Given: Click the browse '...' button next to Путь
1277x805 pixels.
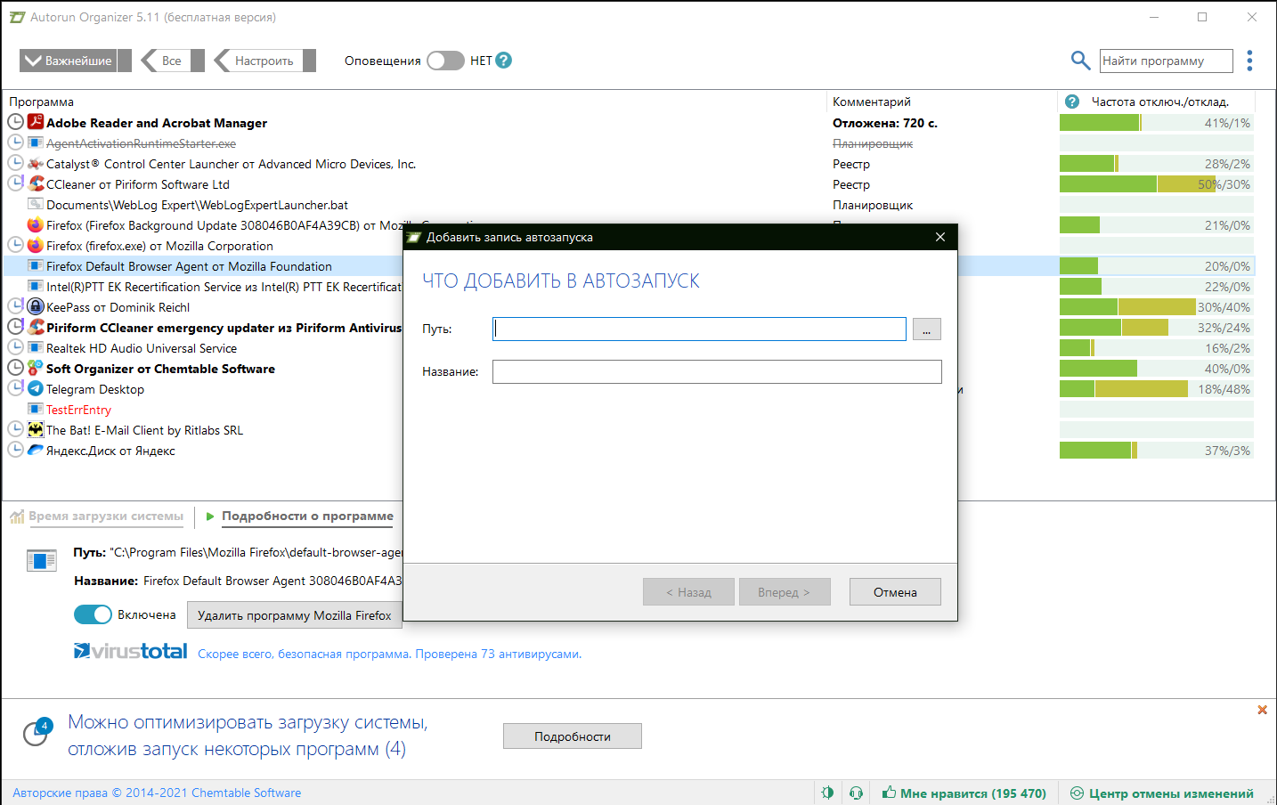Looking at the screenshot, I should tap(927, 329).
